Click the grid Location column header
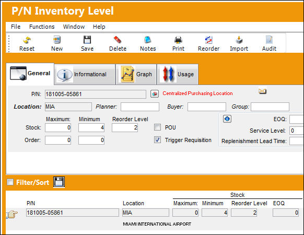The height and width of the screenshot is (235, 304). pyautogui.click(x=133, y=203)
